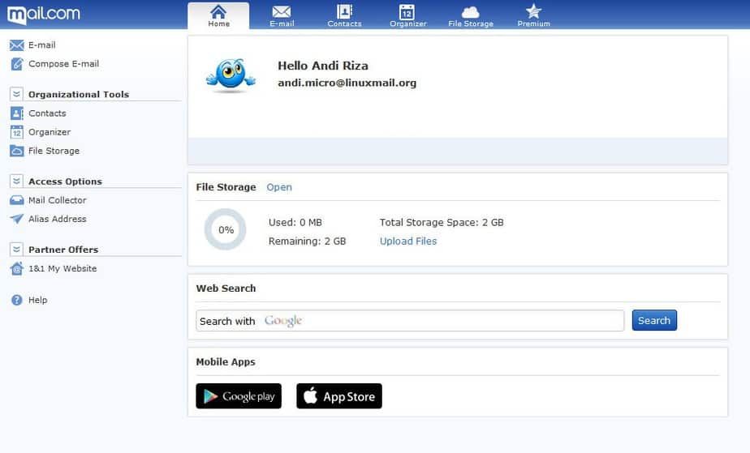The image size is (750, 453).
Task: Open Contacts icon in left sidebar
Action: (16, 113)
